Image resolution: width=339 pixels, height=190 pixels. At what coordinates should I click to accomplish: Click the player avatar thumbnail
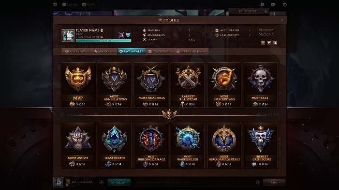click(x=68, y=35)
